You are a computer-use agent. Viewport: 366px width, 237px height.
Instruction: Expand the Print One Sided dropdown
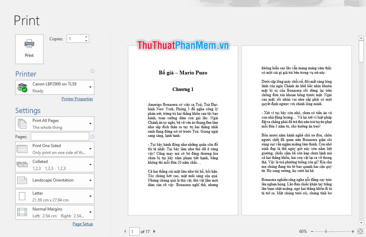(x=55, y=149)
